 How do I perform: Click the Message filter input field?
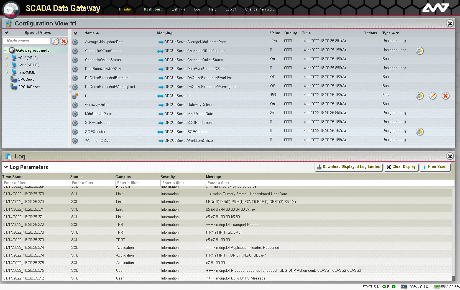(330, 183)
